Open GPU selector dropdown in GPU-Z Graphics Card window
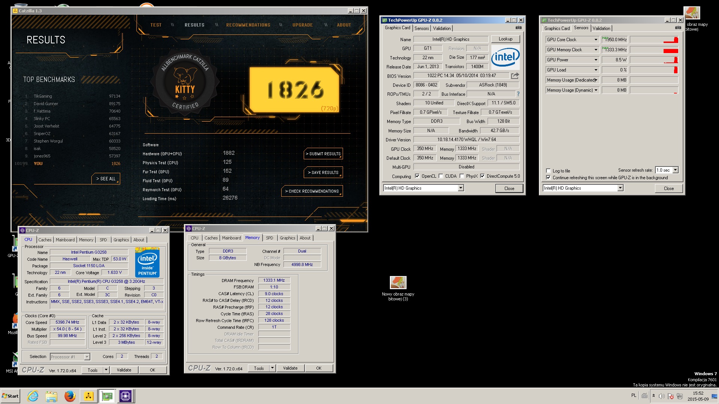The height and width of the screenshot is (404, 719). [461, 188]
